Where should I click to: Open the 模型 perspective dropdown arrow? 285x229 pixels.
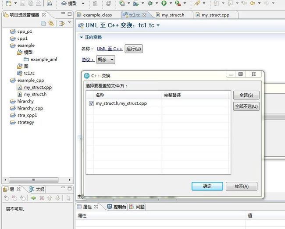tap(83, 3)
